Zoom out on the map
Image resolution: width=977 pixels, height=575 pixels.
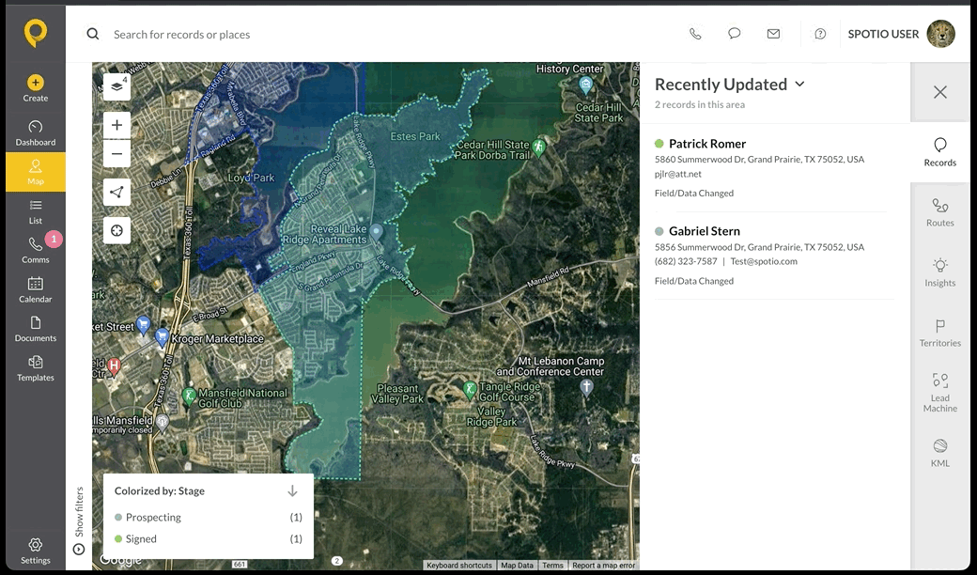coord(116,154)
